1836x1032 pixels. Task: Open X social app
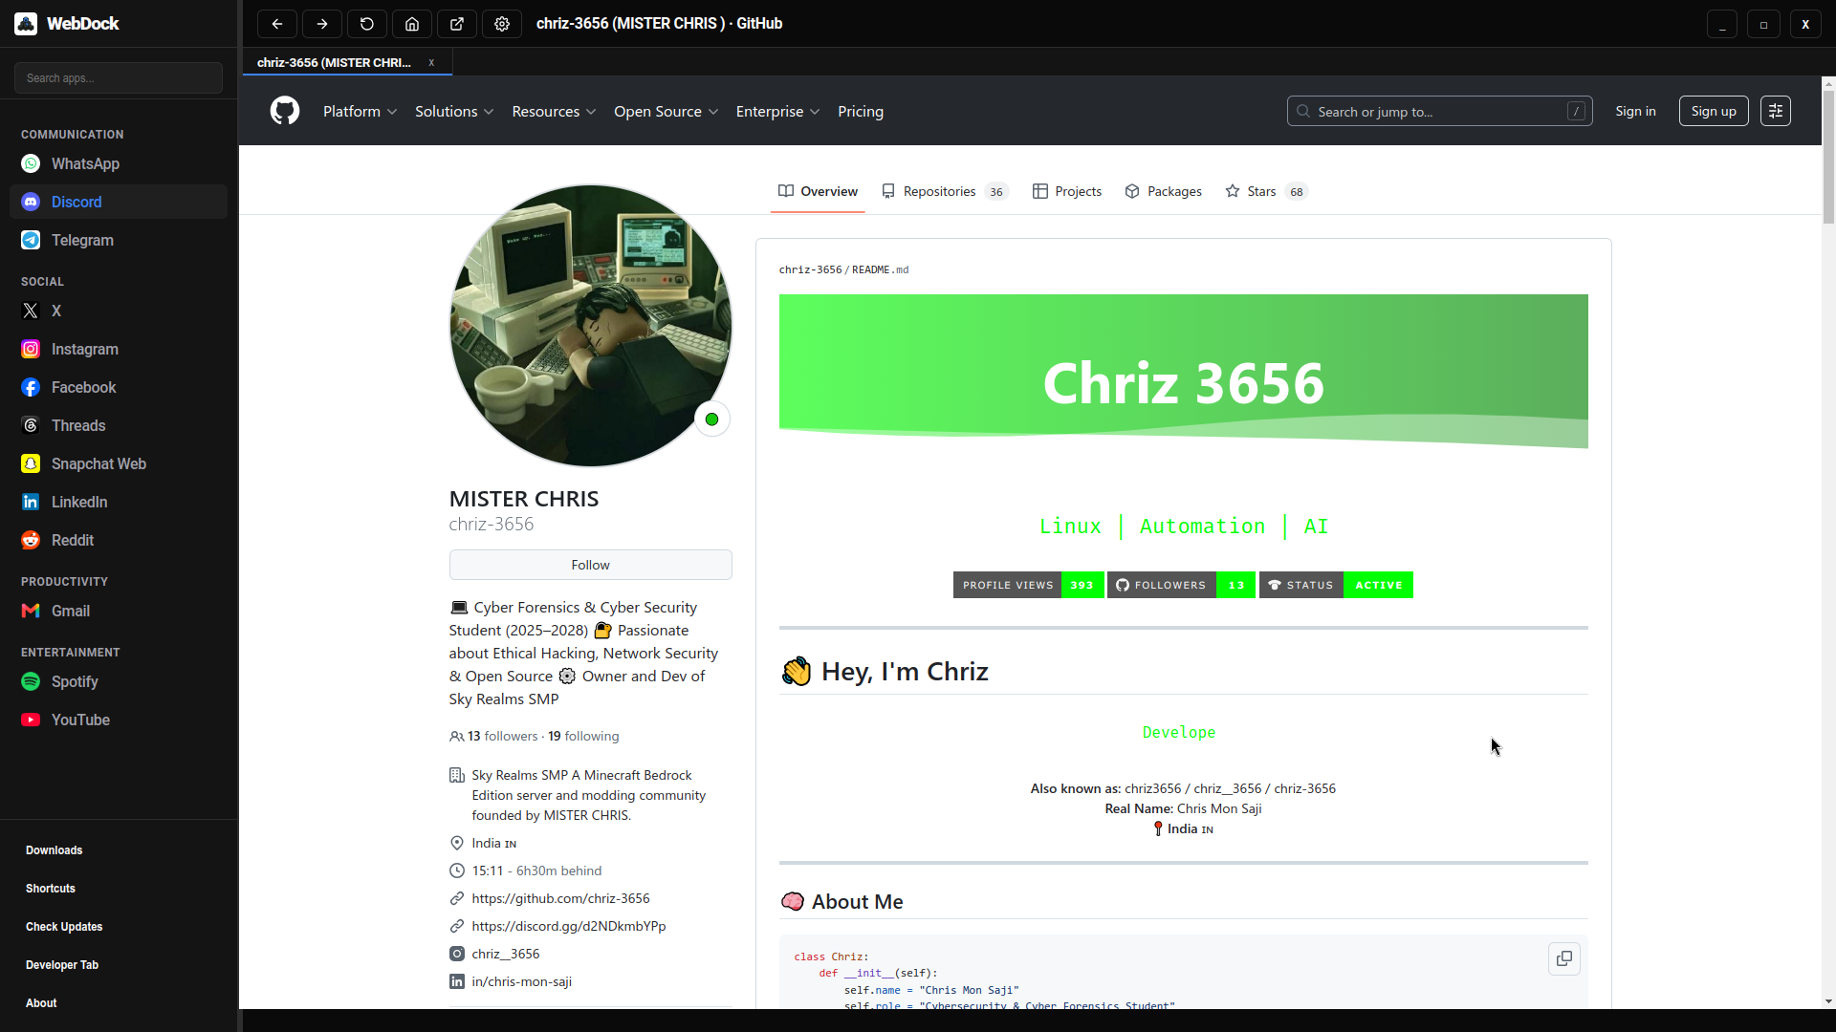(x=119, y=311)
